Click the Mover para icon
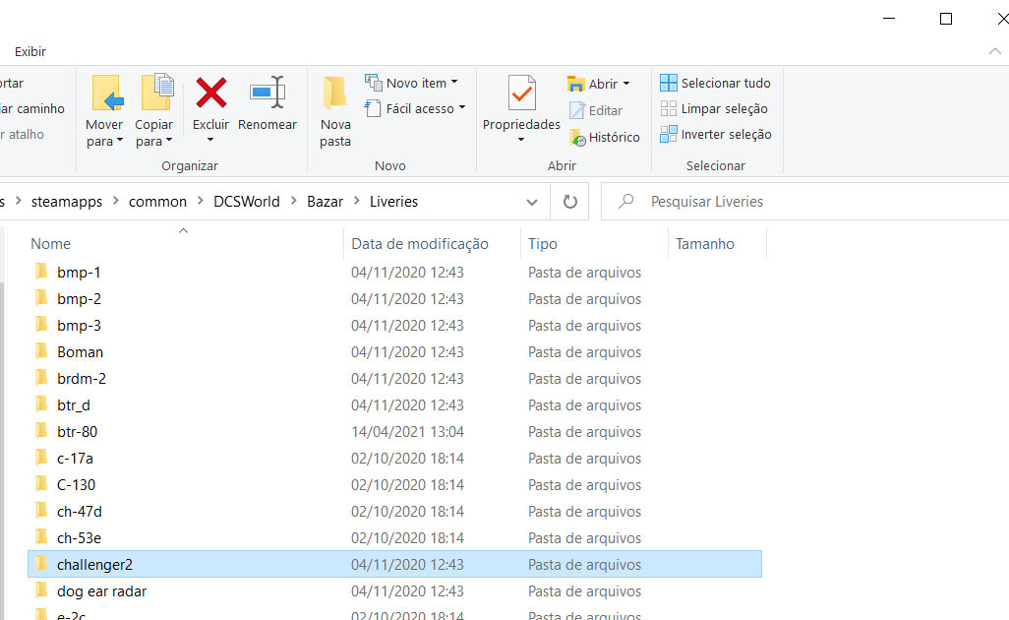1009x620 pixels. 107,93
